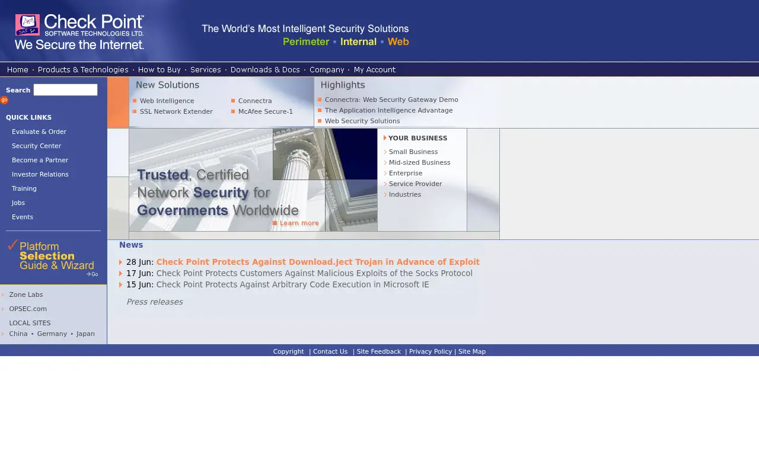Image resolution: width=759 pixels, height=474 pixels.
Task: Select McAfee Secure-1
Action: coord(266,111)
